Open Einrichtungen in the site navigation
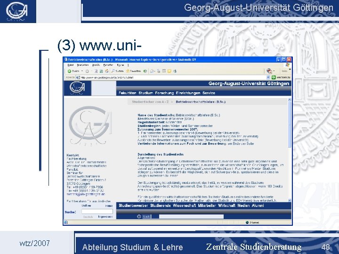Image resolution: width=339 pixels, height=254 pixels. coord(188,93)
